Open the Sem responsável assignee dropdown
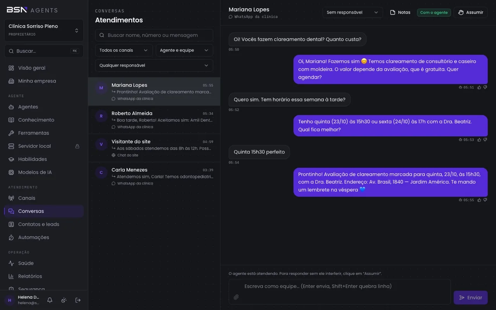 tap(353, 12)
